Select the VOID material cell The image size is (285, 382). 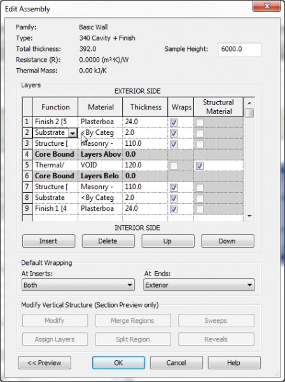click(x=101, y=165)
